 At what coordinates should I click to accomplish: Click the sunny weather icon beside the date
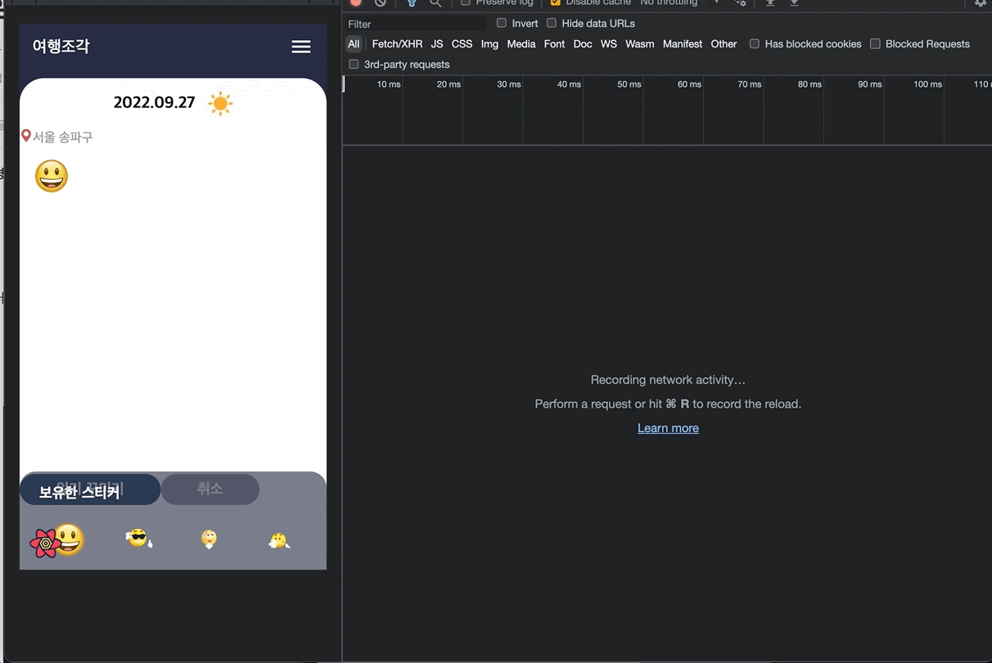[220, 104]
